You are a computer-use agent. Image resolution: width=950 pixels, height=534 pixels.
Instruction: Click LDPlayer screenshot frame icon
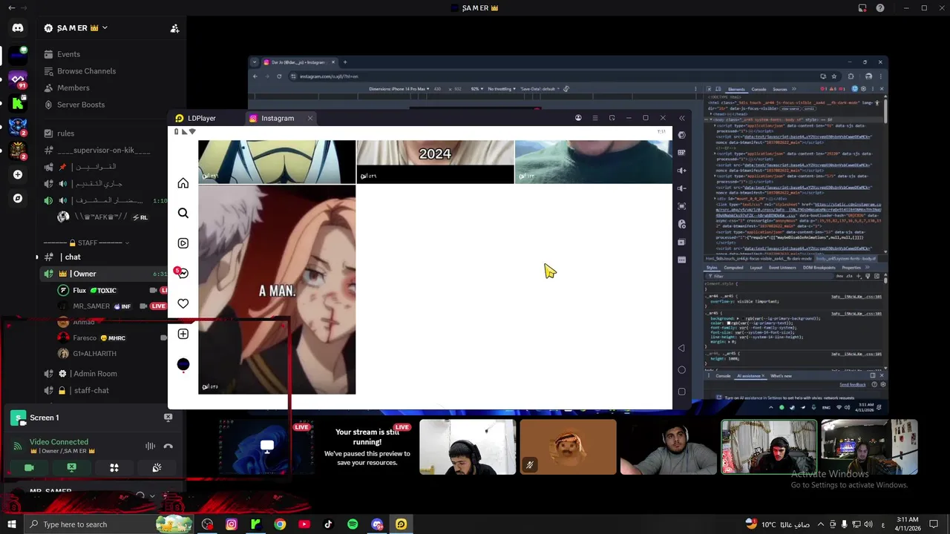(x=681, y=206)
